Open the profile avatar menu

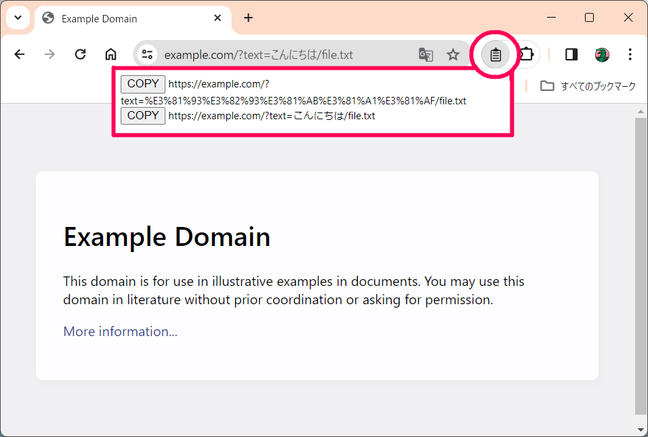click(603, 54)
